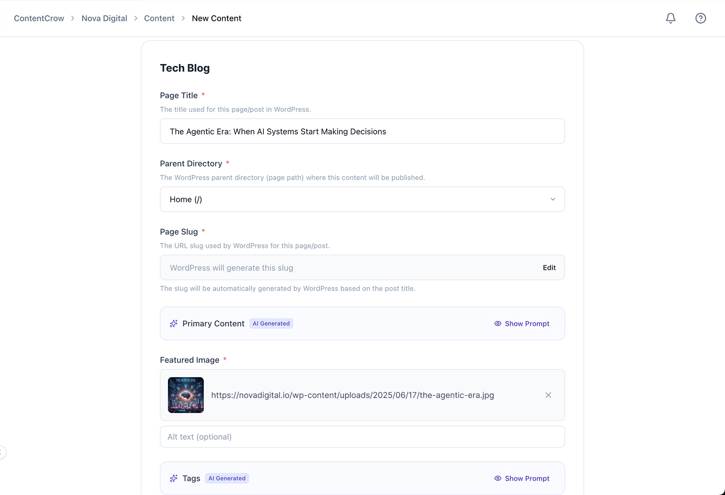Click the help question mark icon

click(x=700, y=18)
